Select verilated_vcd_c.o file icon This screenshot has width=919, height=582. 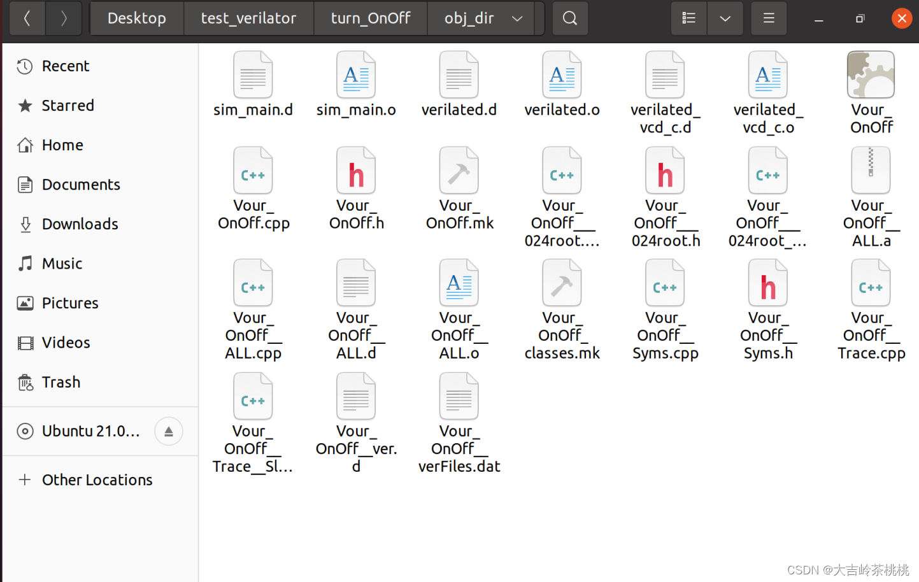(768, 75)
